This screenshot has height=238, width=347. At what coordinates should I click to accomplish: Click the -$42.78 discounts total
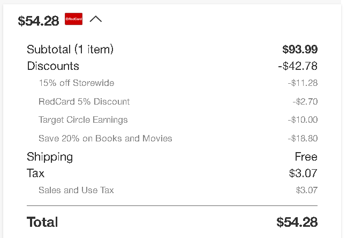click(298, 66)
